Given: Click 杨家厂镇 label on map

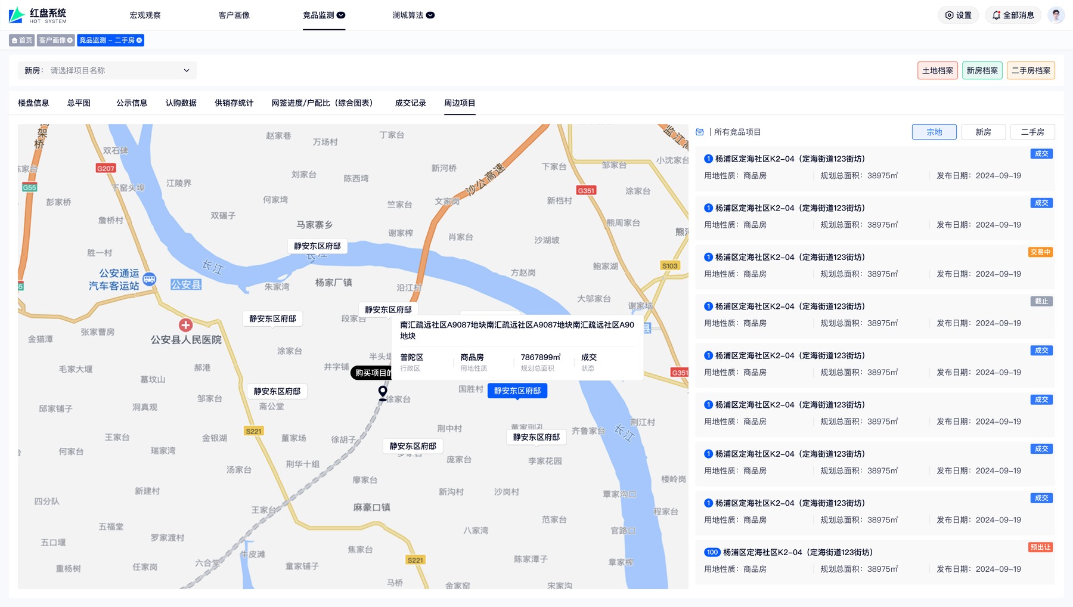Looking at the screenshot, I should click(333, 283).
